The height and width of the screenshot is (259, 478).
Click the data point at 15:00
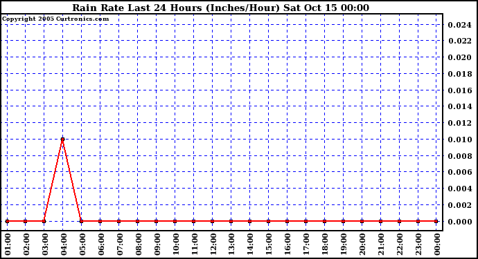click(268, 221)
